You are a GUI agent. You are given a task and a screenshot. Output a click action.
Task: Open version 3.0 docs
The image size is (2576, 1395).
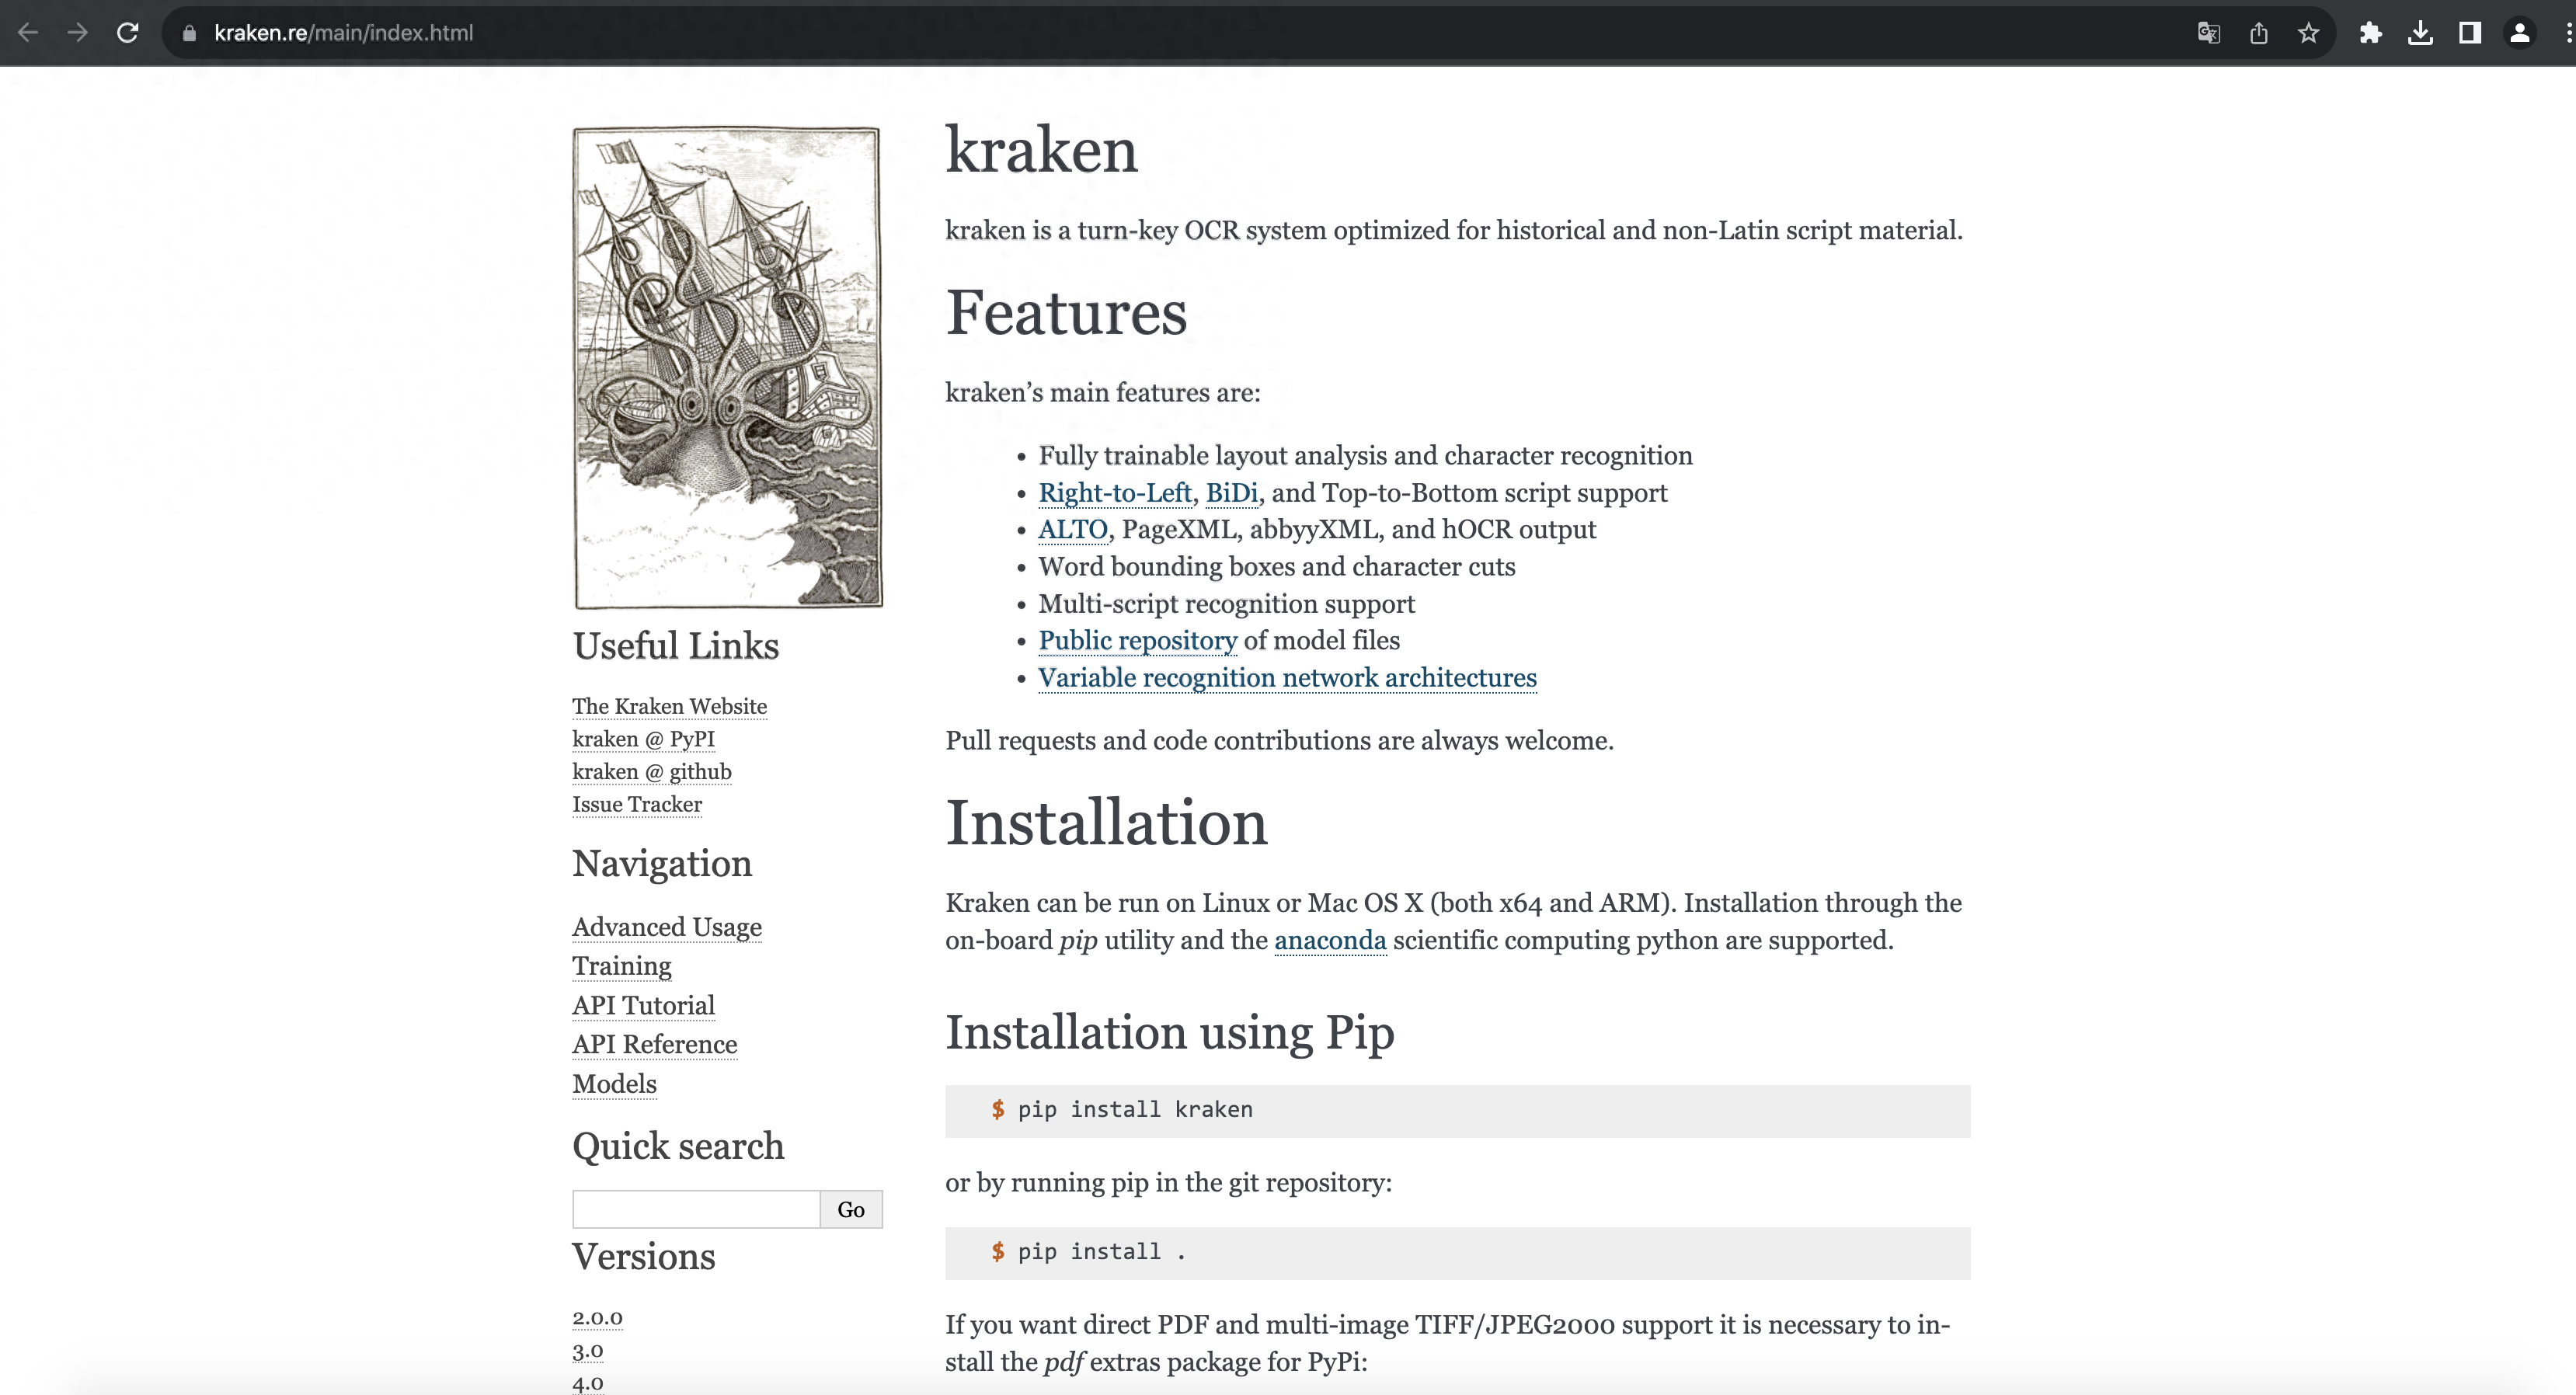pos(588,1351)
